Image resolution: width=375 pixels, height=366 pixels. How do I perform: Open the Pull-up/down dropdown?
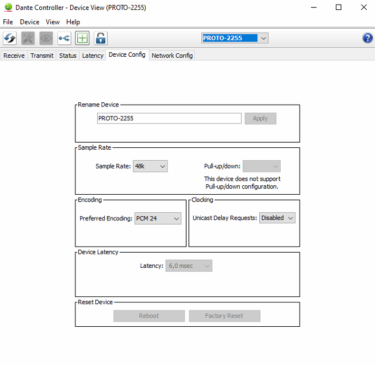(262, 166)
